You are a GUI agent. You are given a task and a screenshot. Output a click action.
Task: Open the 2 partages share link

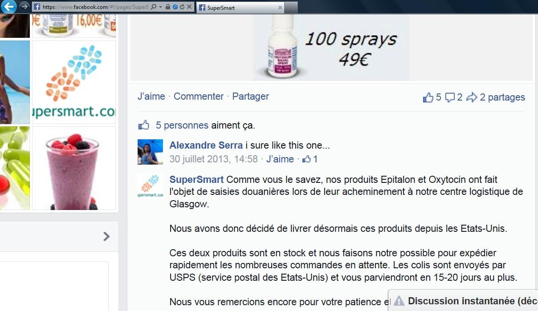coord(496,97)
